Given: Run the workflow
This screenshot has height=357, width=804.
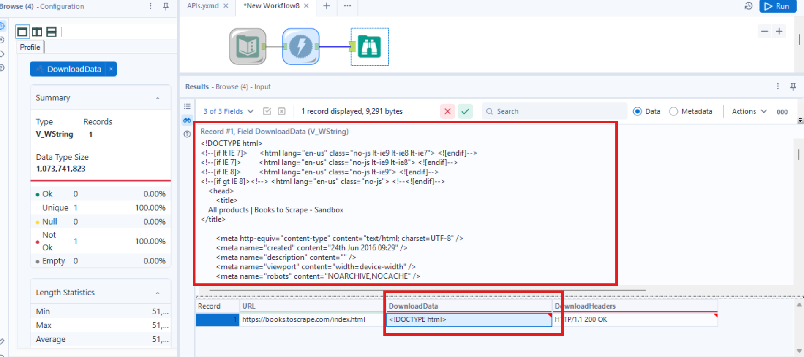Looking at the screenshot, I should pyautogui.click(x=777, y=6).
